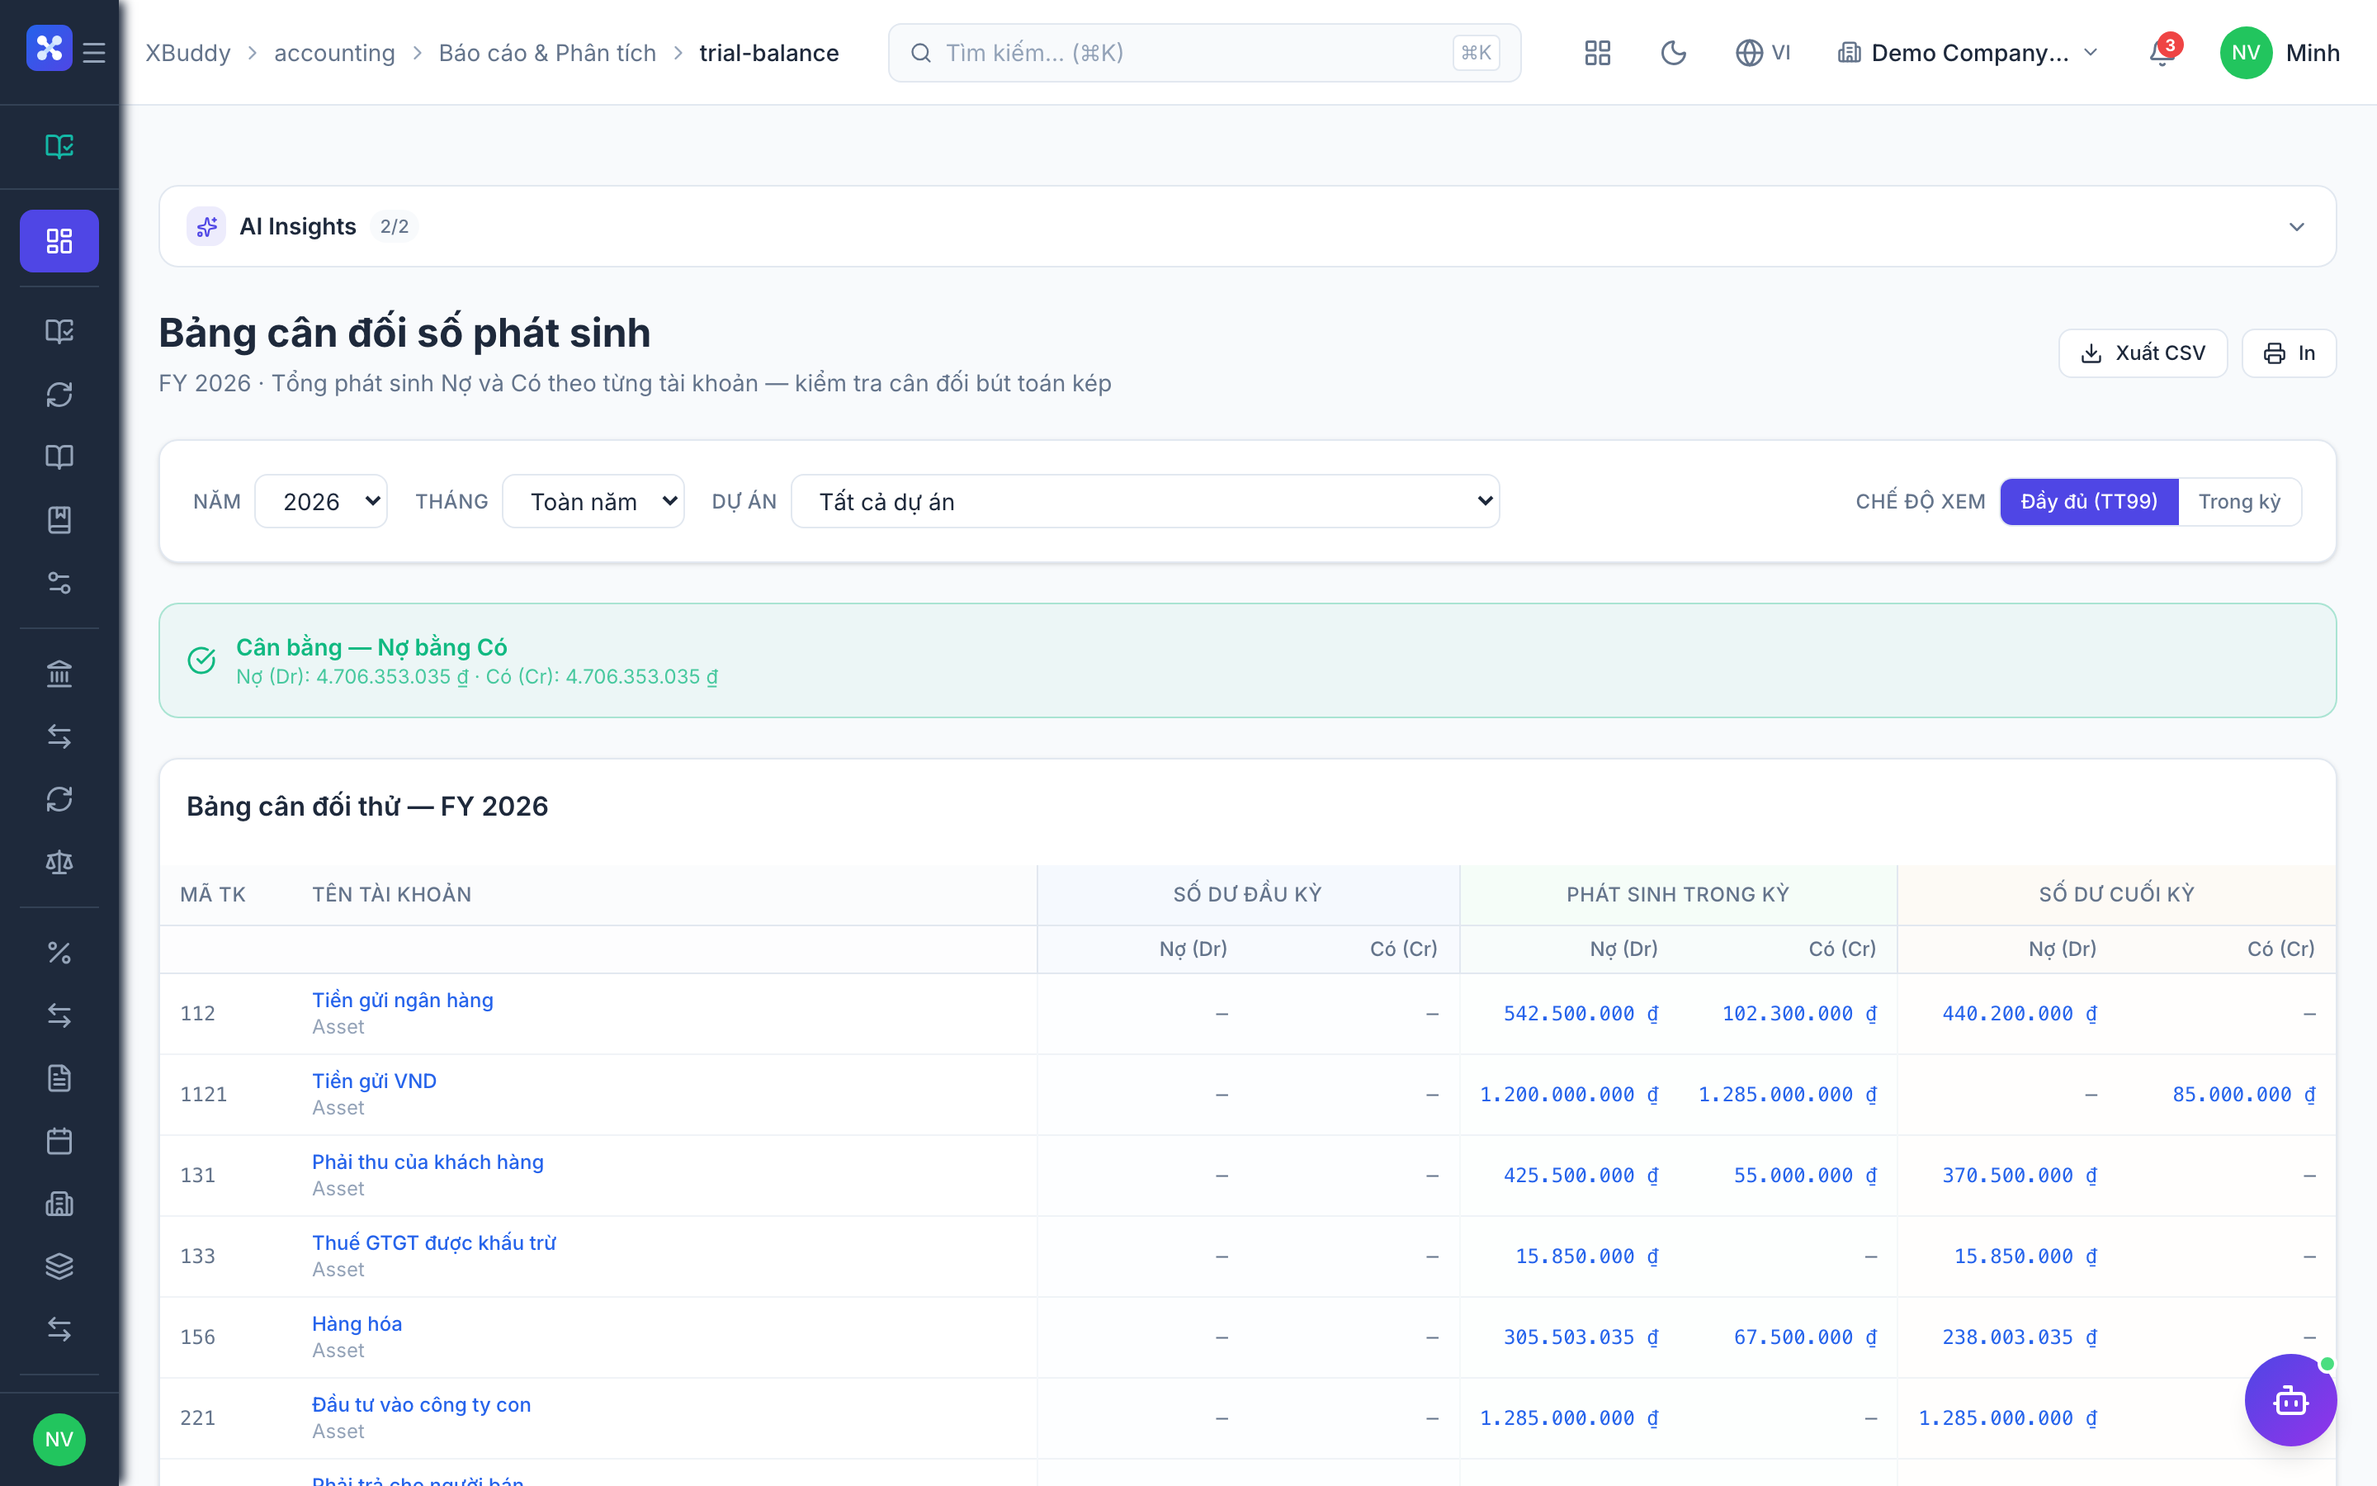Open the percent tax sidebar icon

click(x=60, y=953)
